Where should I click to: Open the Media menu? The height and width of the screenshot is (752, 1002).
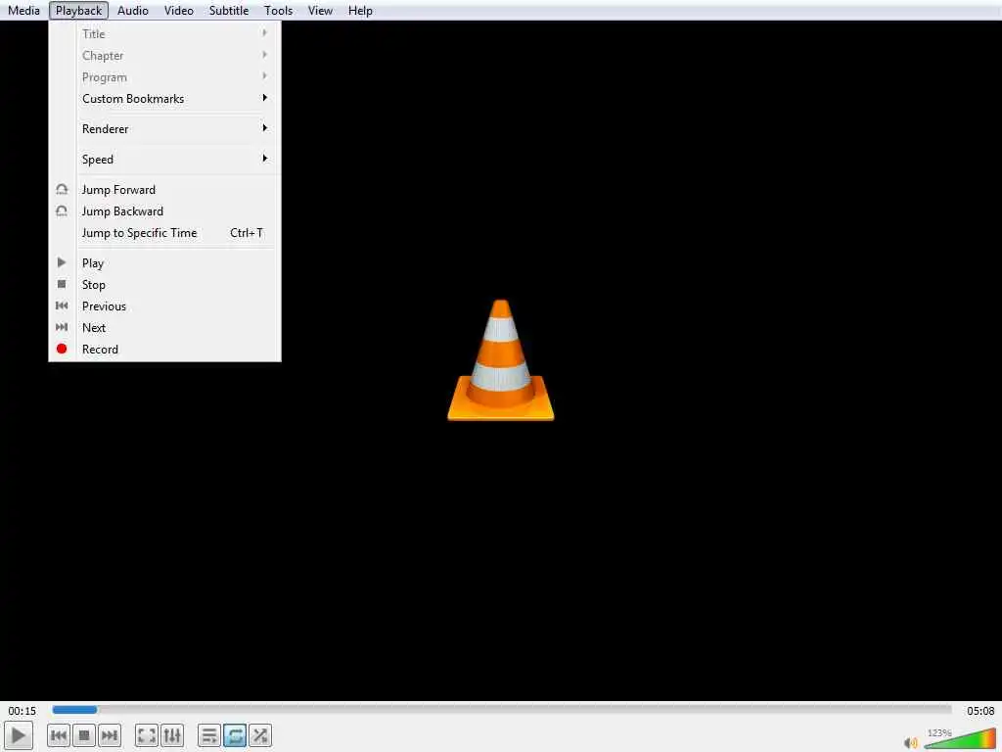point(23,10)
